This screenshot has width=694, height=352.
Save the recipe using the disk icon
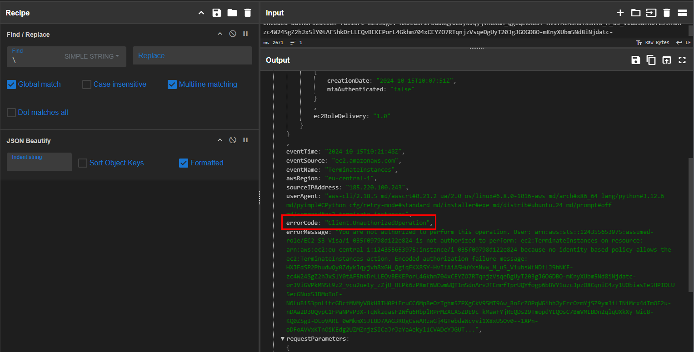217,13
